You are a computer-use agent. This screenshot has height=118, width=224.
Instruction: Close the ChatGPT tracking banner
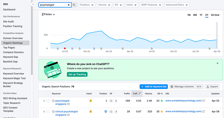click(x=217, y=63)
